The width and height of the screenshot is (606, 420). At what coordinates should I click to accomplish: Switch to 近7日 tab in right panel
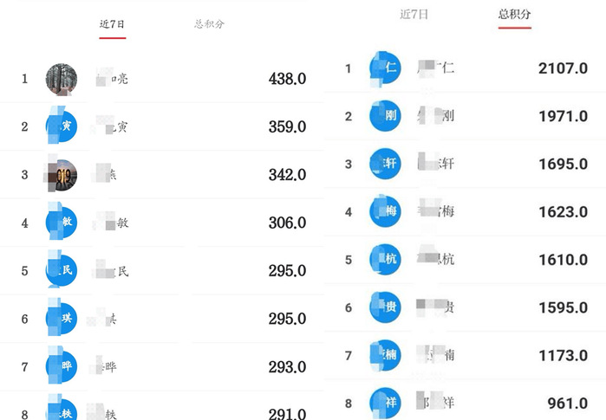click(x=414, y=15)
